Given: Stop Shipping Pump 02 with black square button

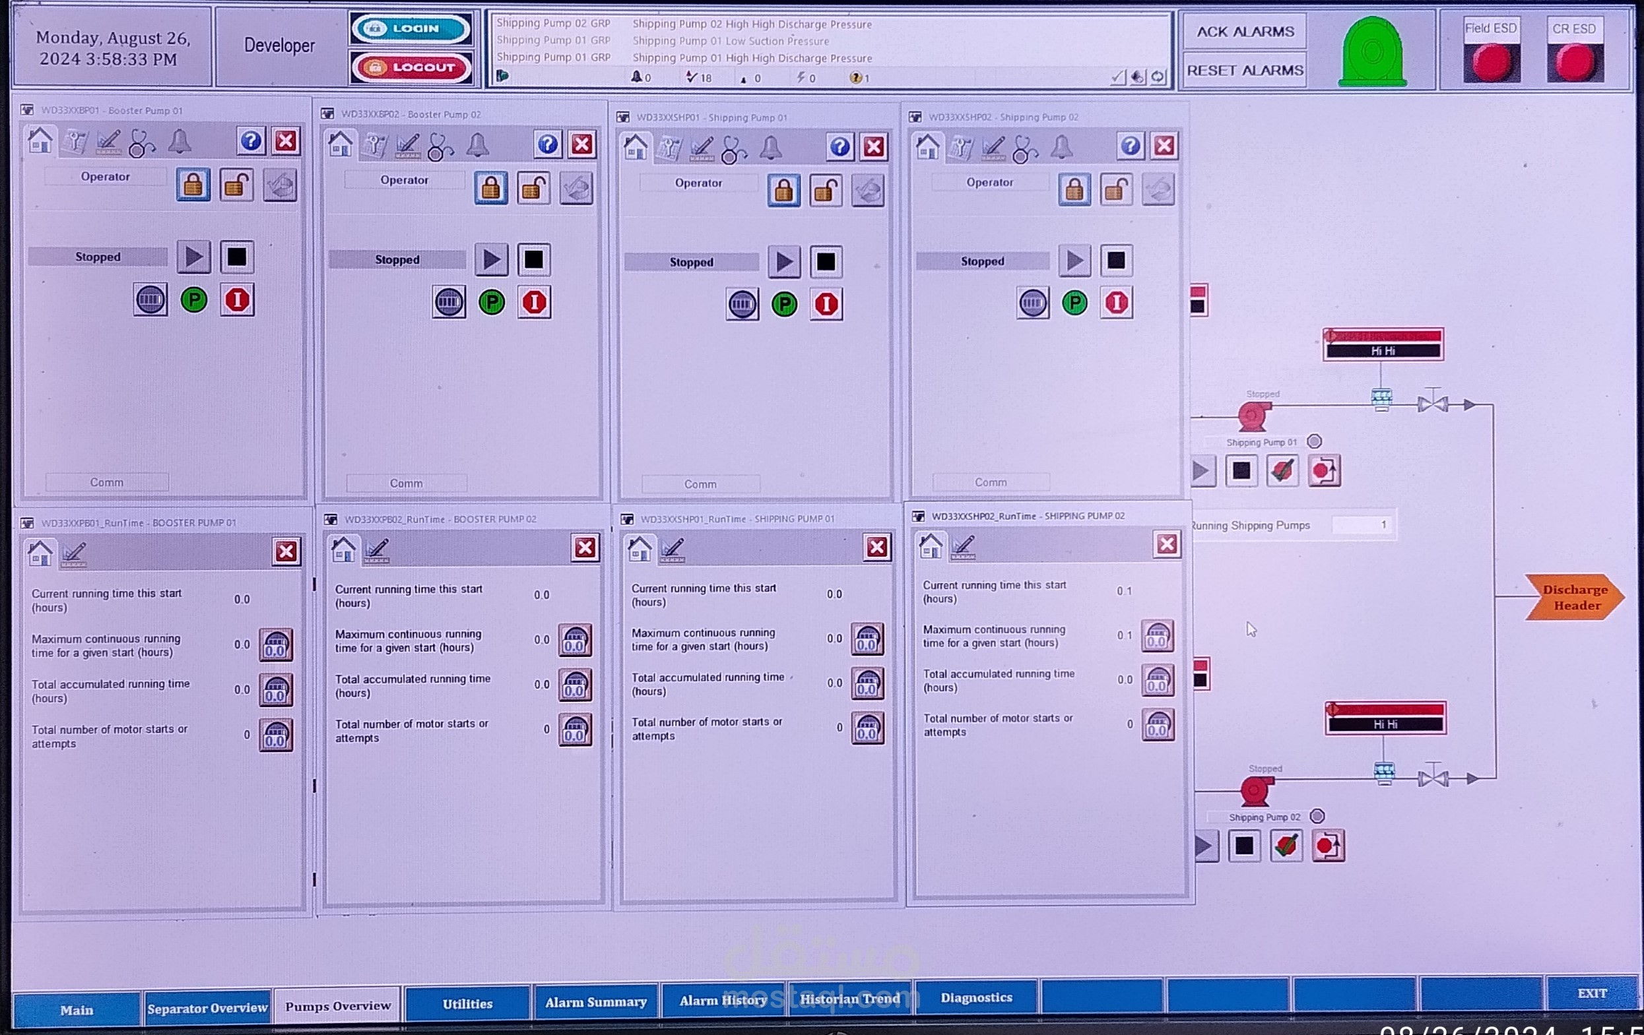Looking at the screenshot, I should click(1116, 261).
